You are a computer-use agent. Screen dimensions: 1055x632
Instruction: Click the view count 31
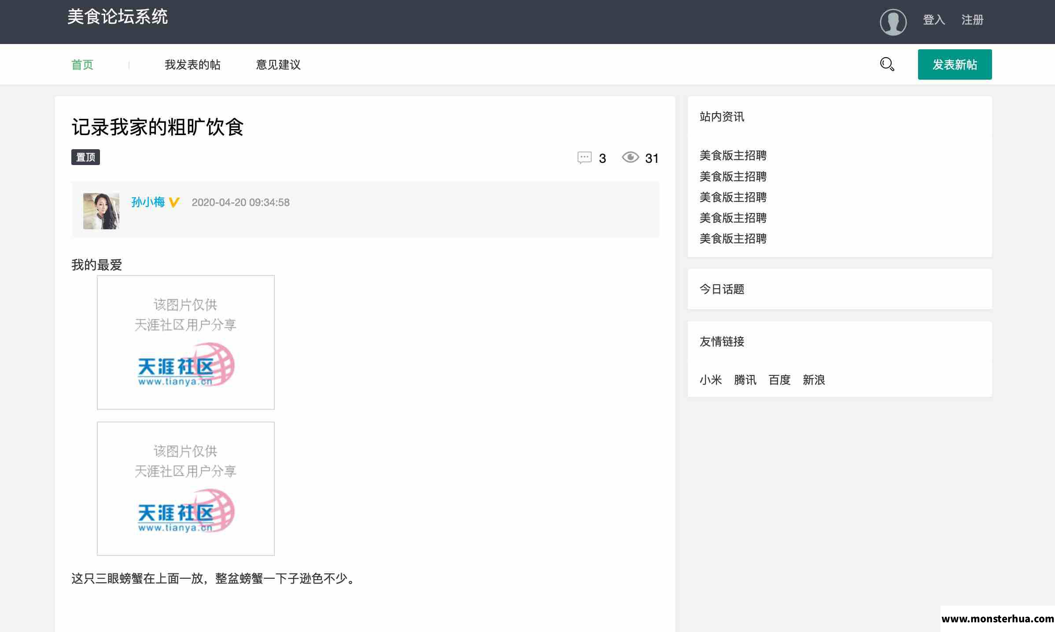coord(652,158)
